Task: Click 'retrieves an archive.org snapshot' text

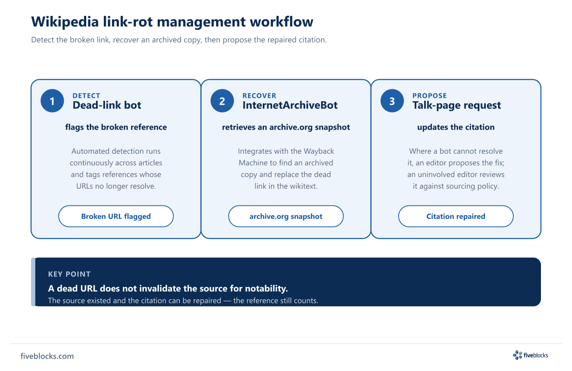Action: click(286, 127)
